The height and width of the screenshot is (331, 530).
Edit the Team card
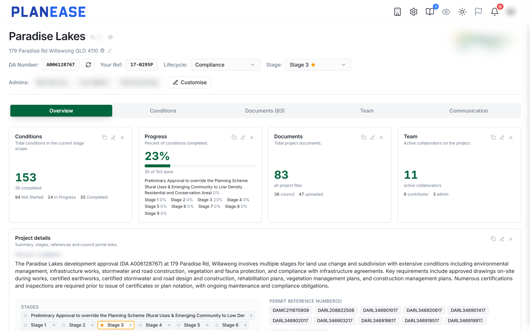(502, 137)
